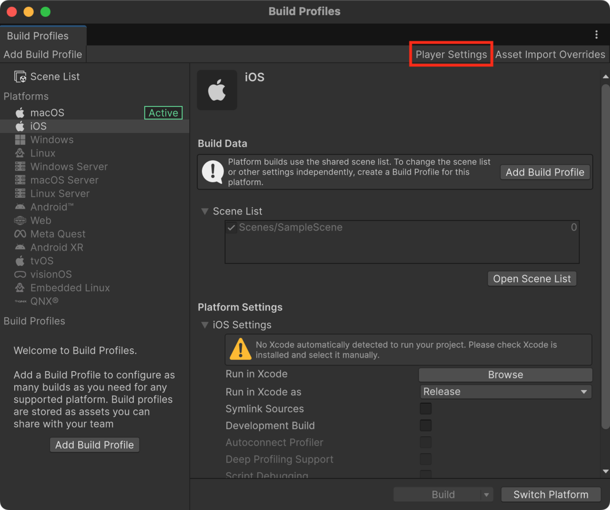610x510 pixels.
Task: Select the Android platform icon
Action: point(19,207)
